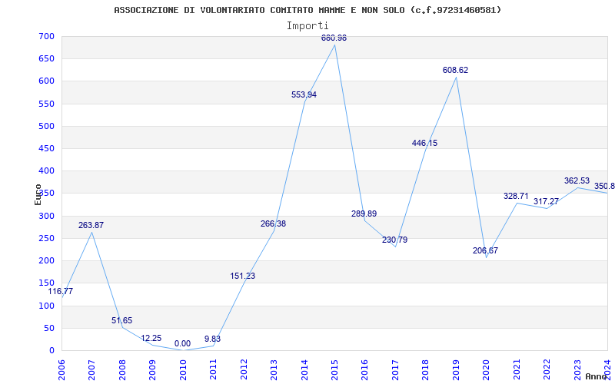Select the 9.83 value label
This screenshot has height=384, width=615.
(213, 339)
